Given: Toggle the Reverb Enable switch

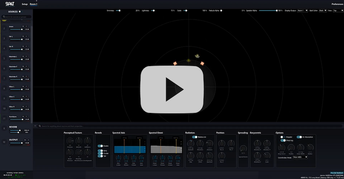Looking at the screenshot, I should [100, 146].
